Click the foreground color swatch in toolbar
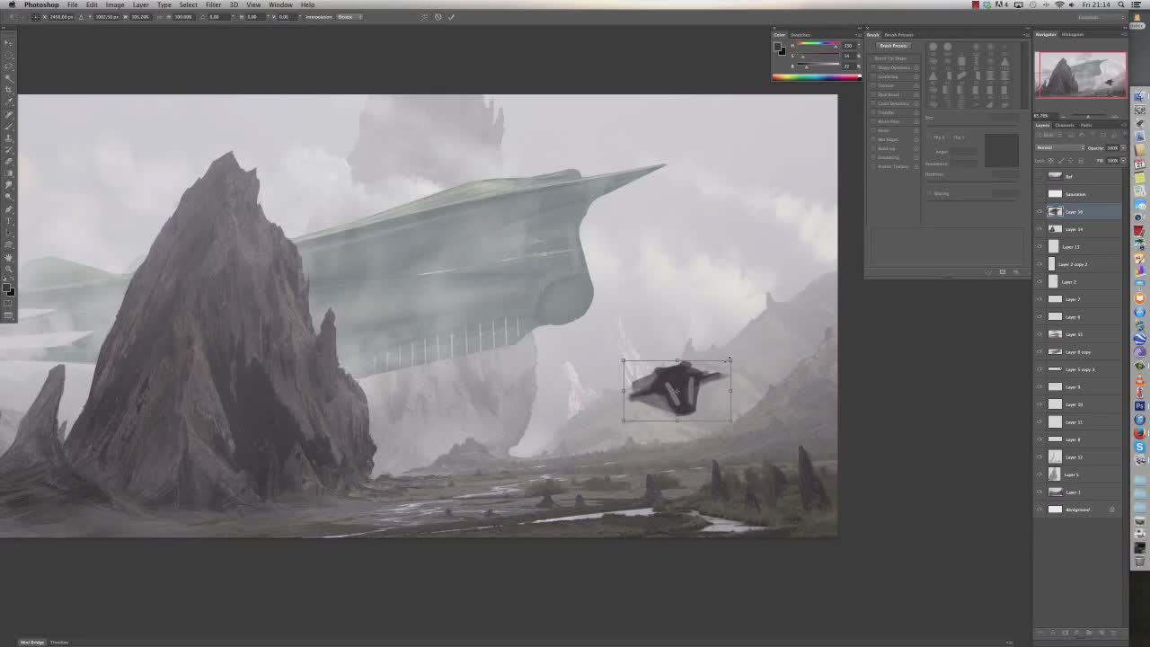Viewport: 1150px width, 647px height. (x=7, y=288)
